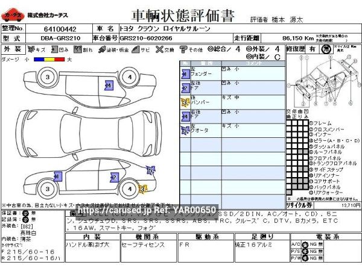Click the scratch (キズ) legend icon
The image size is (362, 271).
pyautogui.click(x=31, y=49)
